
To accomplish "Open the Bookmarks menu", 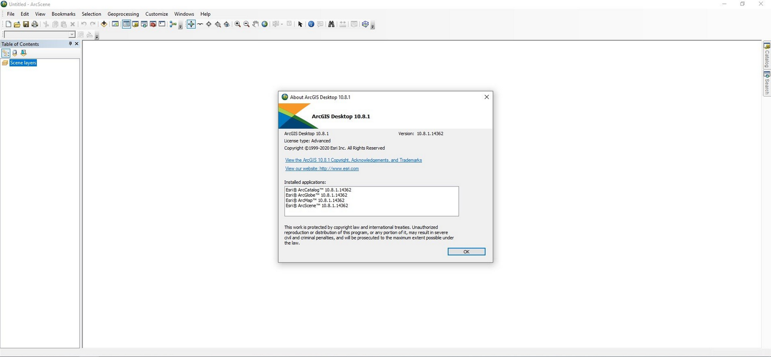I will click(63, 14).
